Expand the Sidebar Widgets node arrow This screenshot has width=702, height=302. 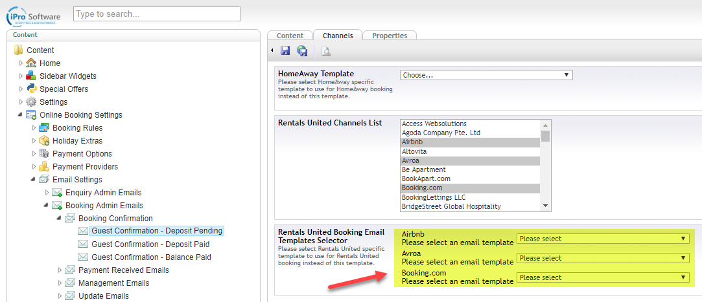click(21, 76)
